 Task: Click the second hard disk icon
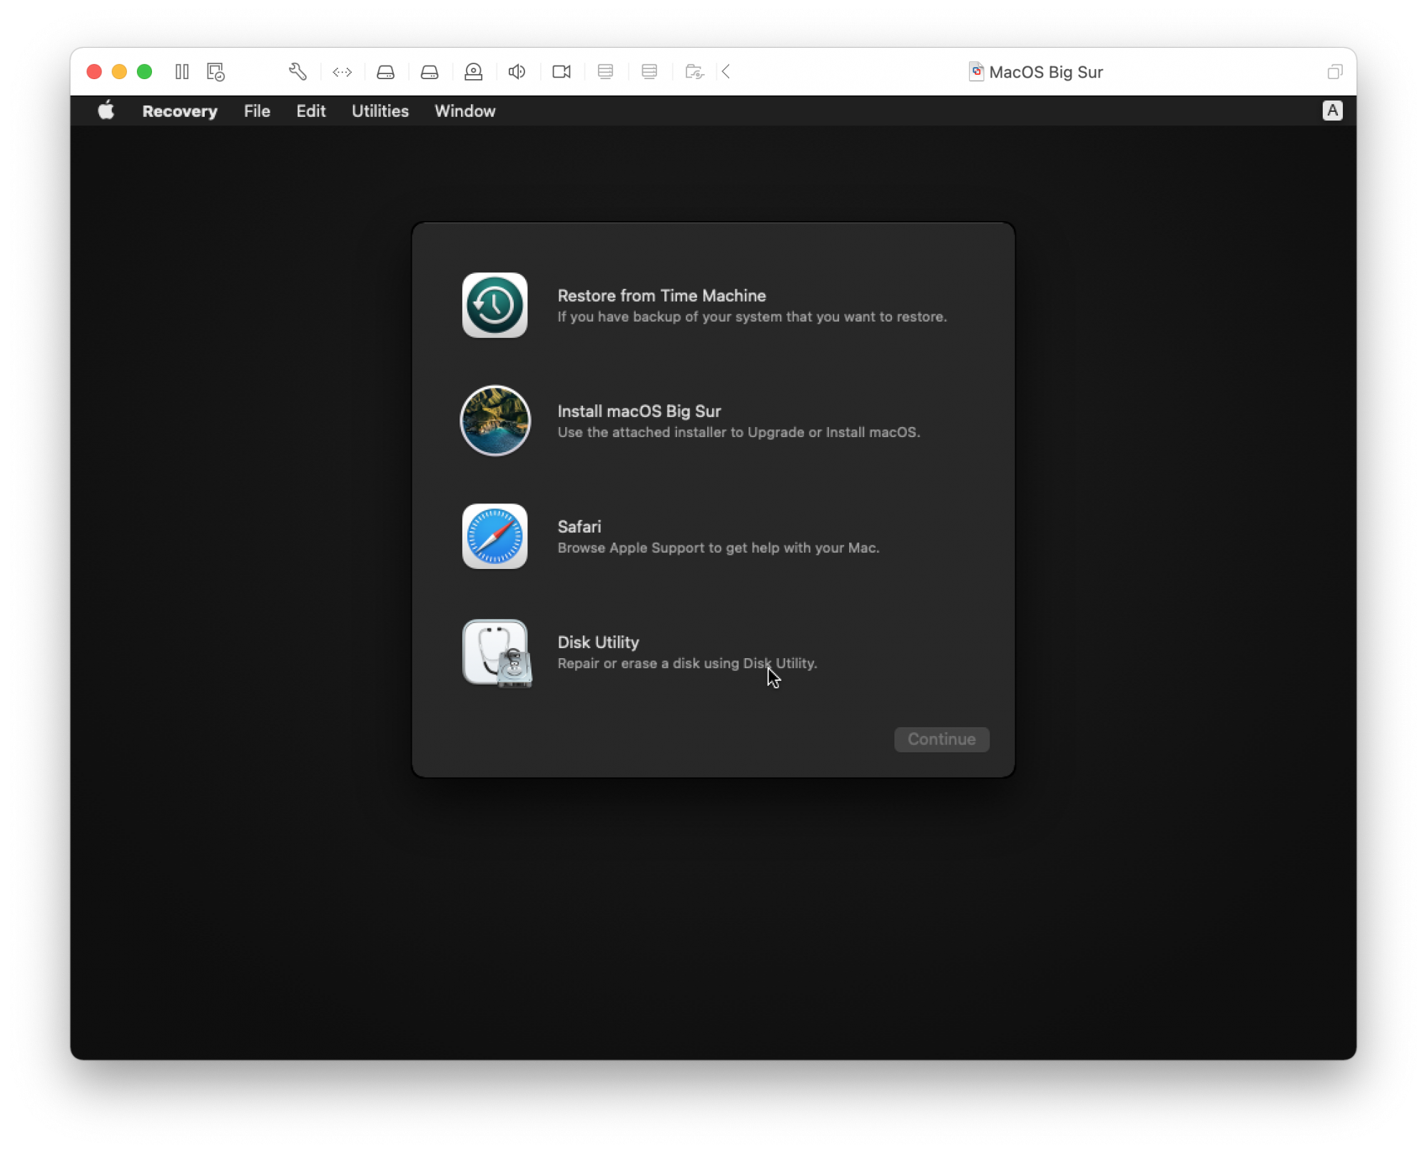[x=430, y=72]
